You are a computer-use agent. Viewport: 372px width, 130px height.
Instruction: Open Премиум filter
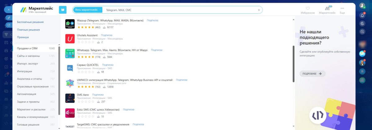pos(23,37)
